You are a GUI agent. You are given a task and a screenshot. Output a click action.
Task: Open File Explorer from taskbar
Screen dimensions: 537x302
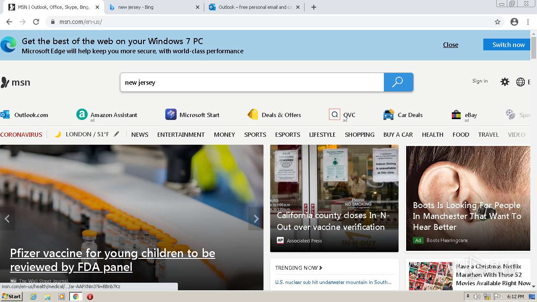point(47,297)
